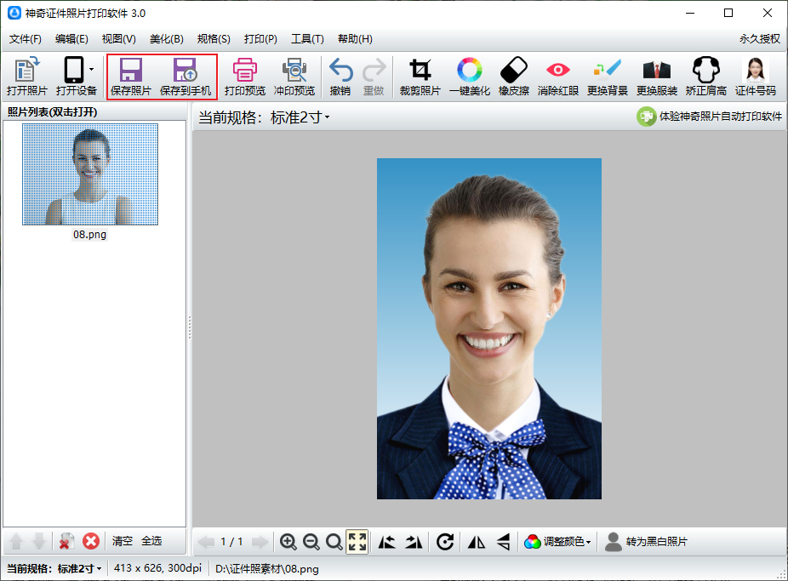Click the ID photo preview on canvas
The image size is (788, 581).
489,329
